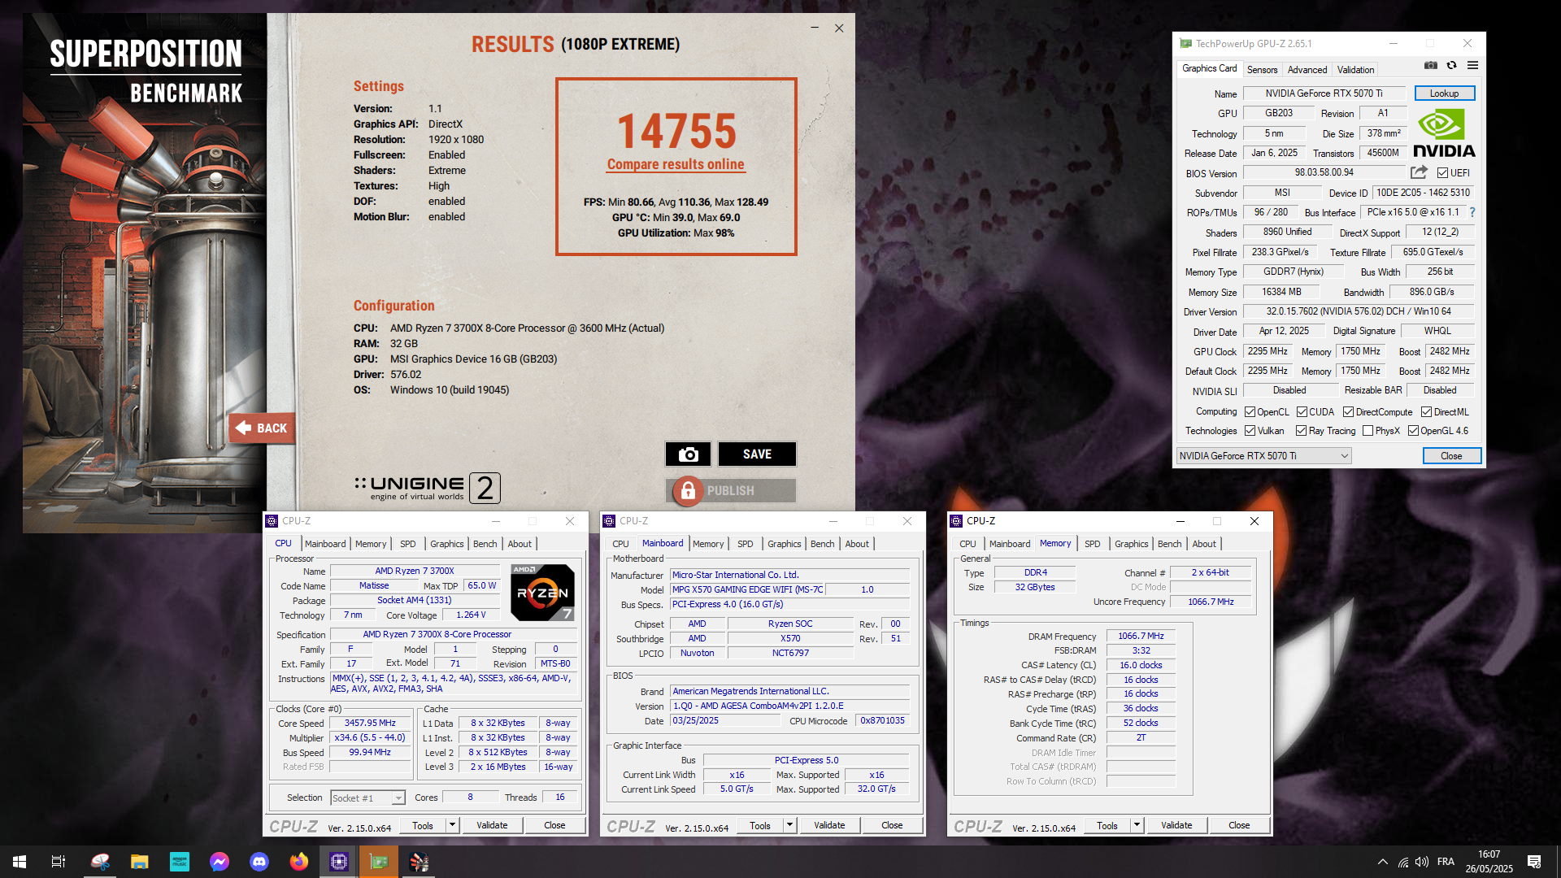
Task: Open the GPU-Z hamburger menu
Action: tap(1472, 65)
